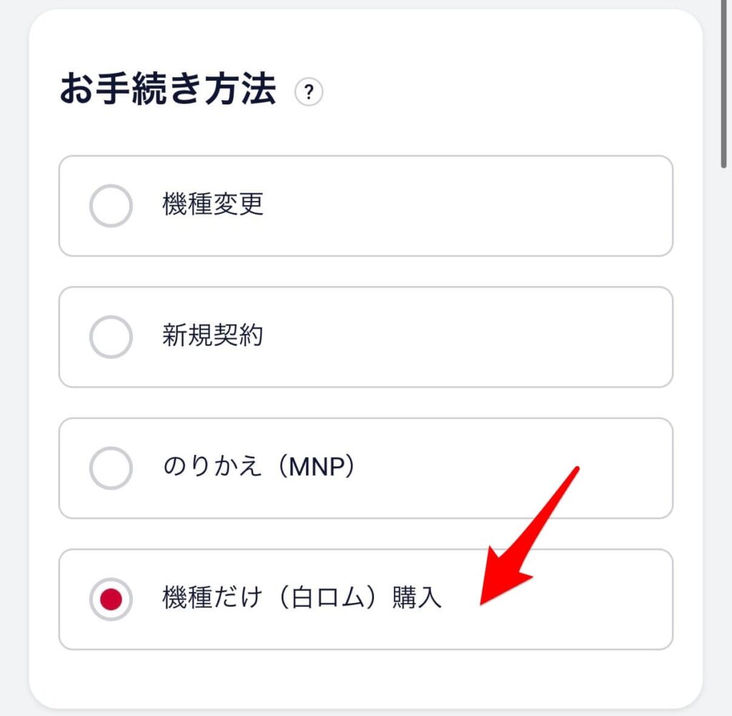This screenshot has height=716, width=732.
Task: Click the お手続き方法 section heading
Action: coord(168,89)
